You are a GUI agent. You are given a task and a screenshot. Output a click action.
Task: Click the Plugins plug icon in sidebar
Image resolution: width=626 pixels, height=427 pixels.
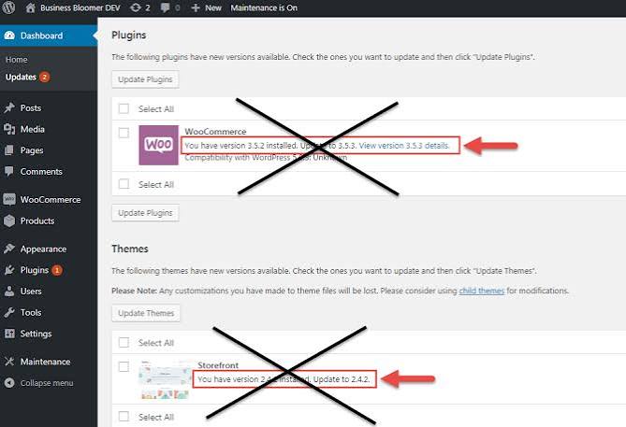9,270
